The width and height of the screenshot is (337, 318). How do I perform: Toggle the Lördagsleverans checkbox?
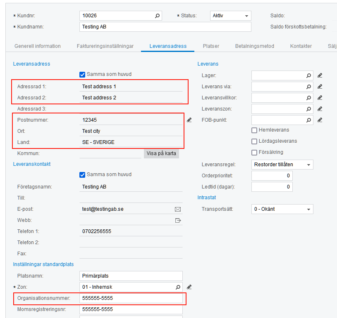click(255, 141)
